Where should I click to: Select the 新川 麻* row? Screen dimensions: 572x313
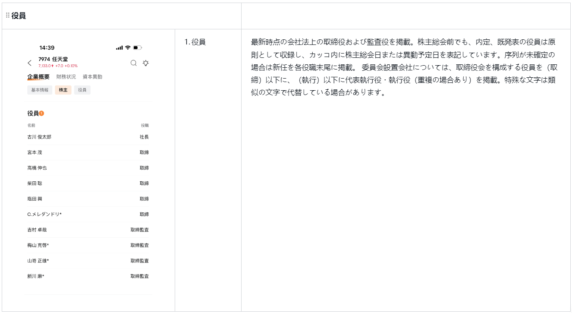[x=88, y=276]
